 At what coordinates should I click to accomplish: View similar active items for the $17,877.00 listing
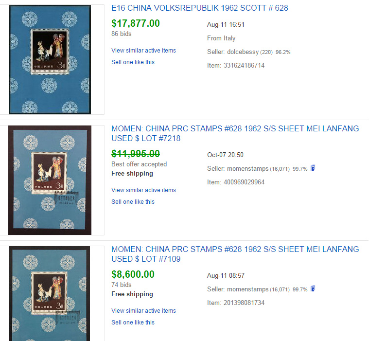pos(143,51)
